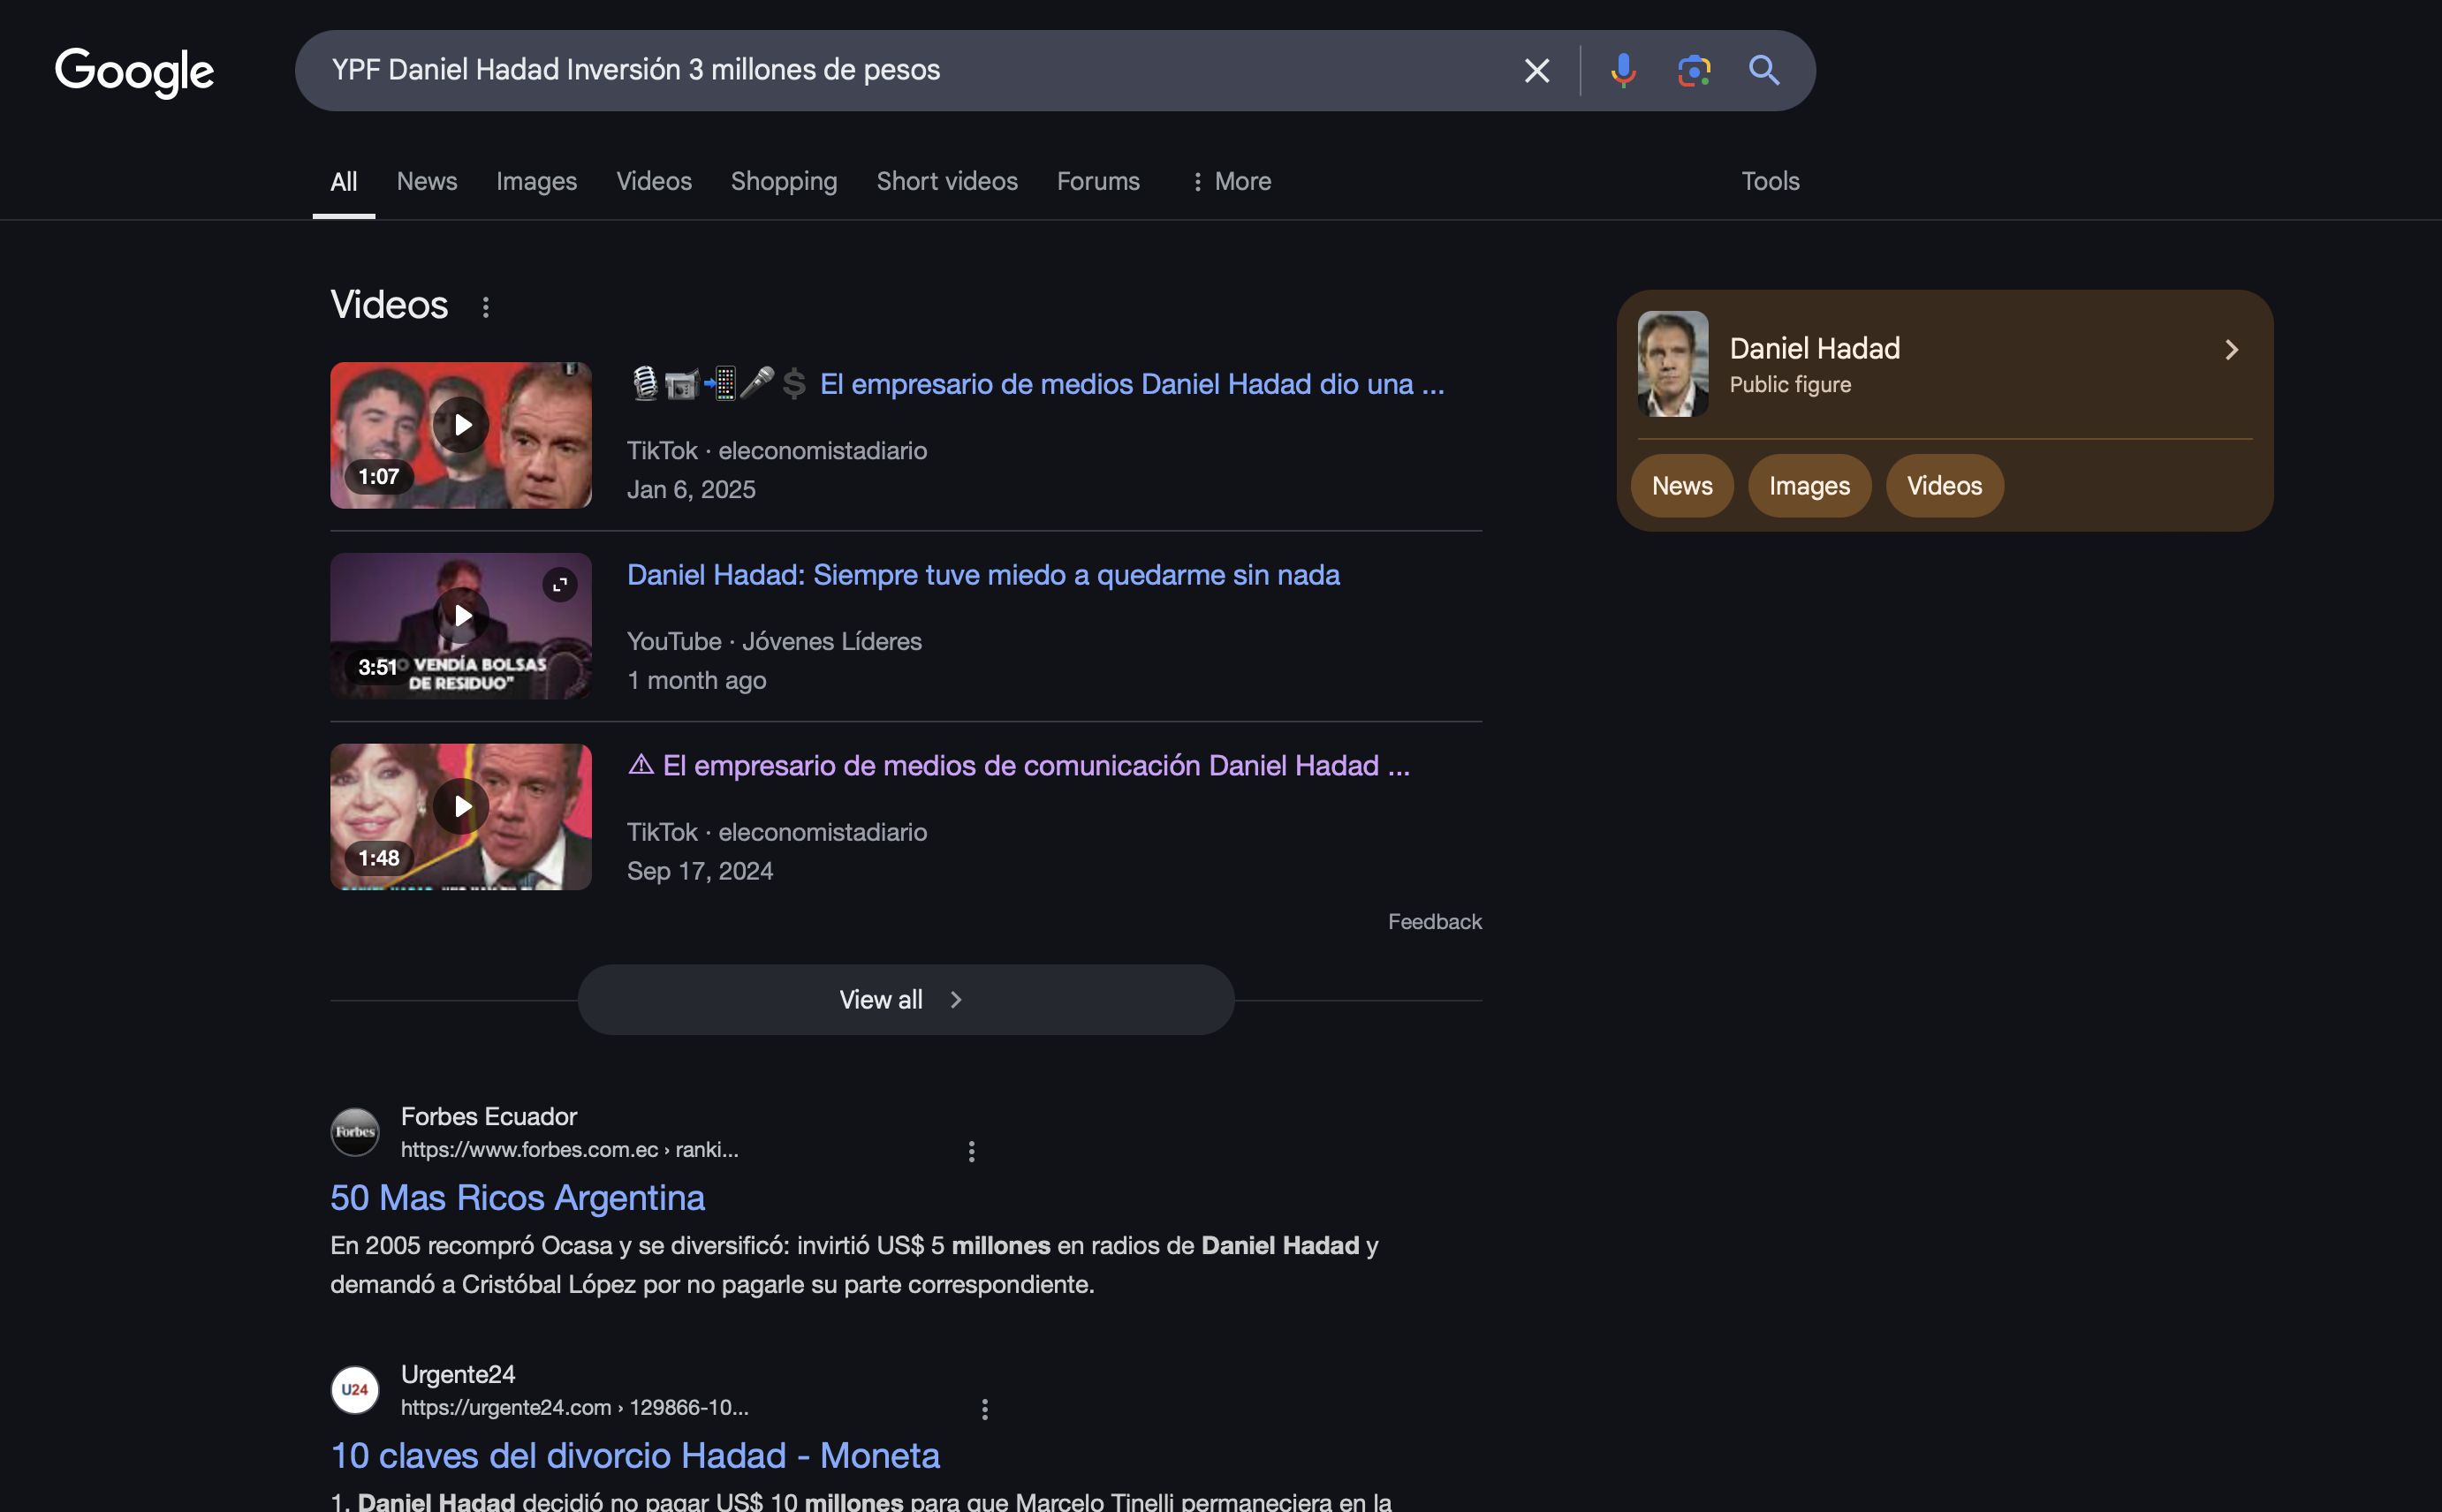
Task: Clear the search box with the X icon
Action: pyautogui.click(x=1536, y=70)
